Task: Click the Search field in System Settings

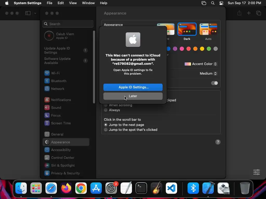Action: pyautogui.click(x=68, y=24)
